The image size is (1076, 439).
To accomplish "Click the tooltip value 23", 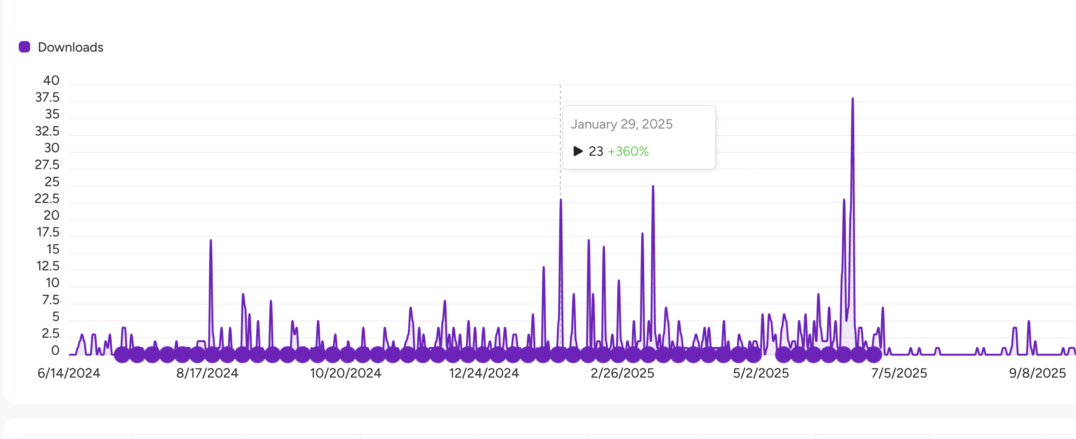I will click(596, 151).
